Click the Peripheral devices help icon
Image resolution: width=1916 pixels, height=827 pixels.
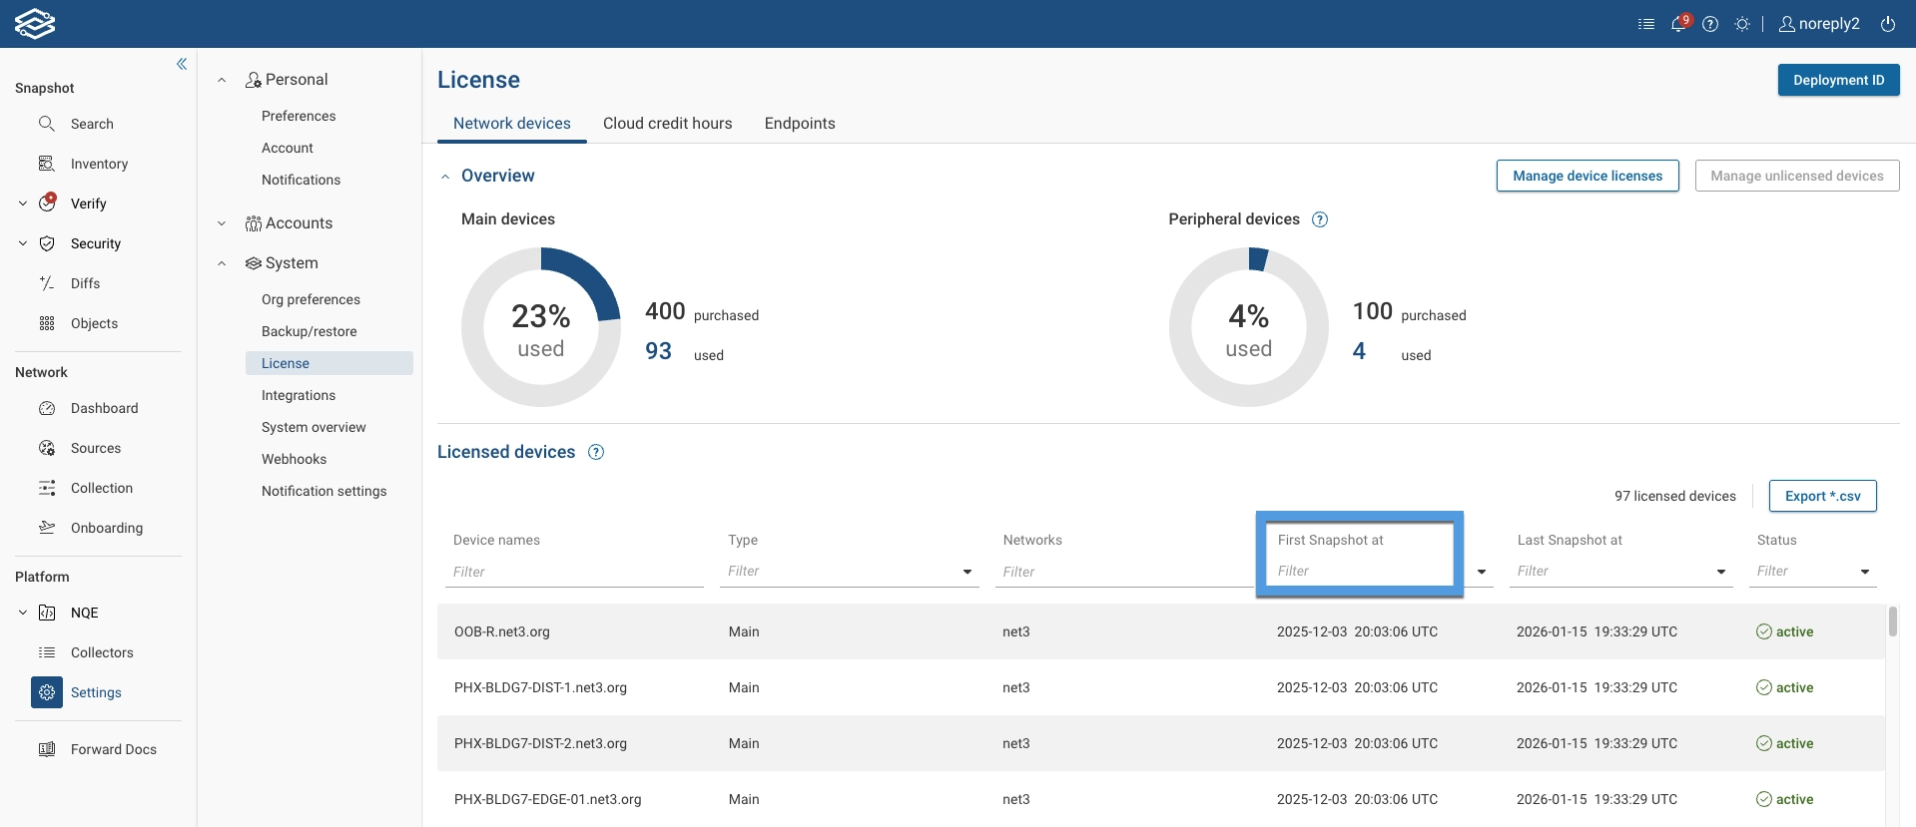pos(1320,219)
